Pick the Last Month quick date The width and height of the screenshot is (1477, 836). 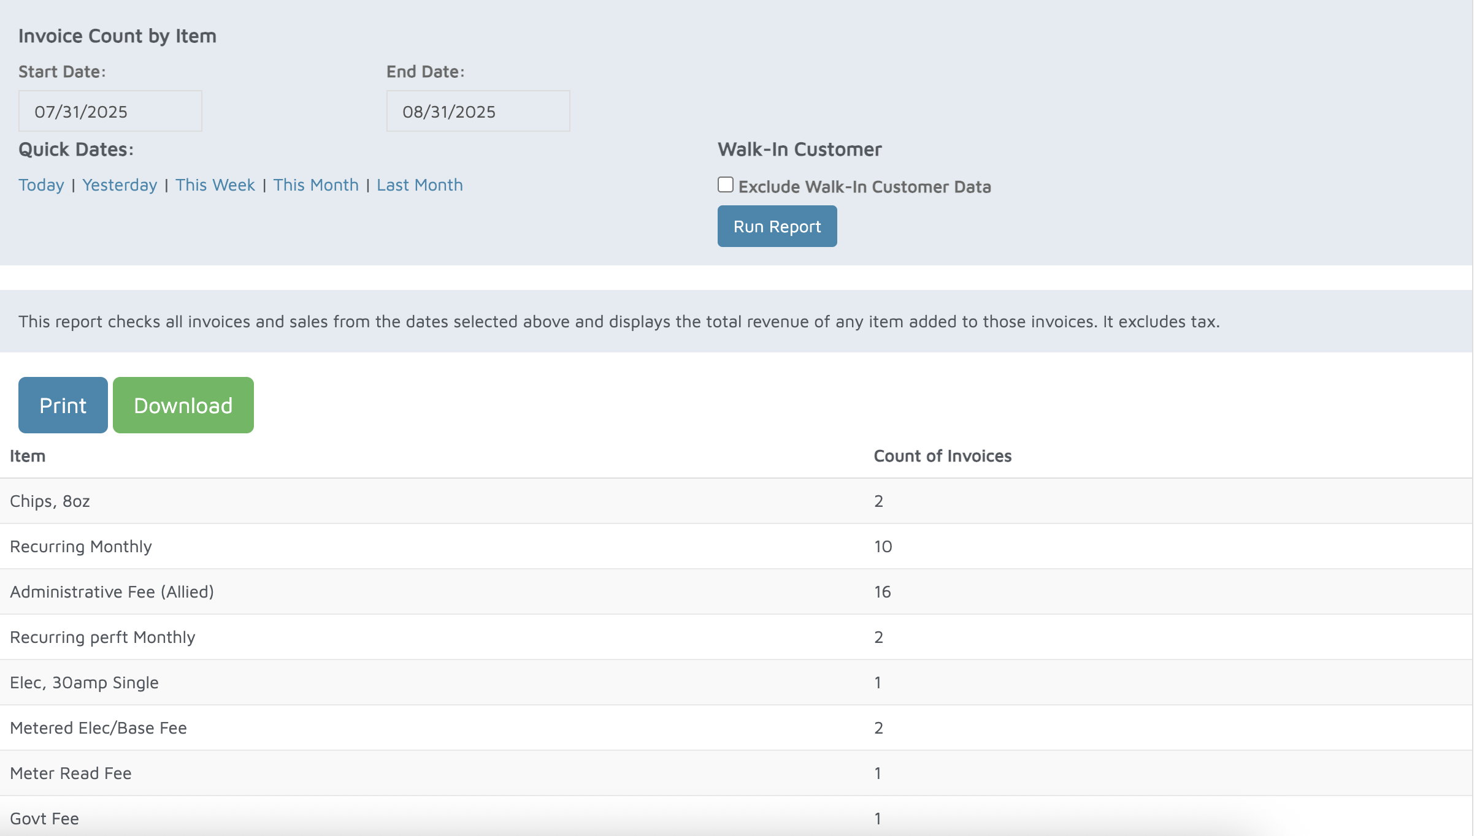pyautogui.click(x=420, y=185)
